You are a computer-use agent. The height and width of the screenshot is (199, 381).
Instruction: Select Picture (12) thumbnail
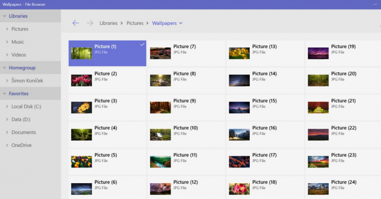160,189
